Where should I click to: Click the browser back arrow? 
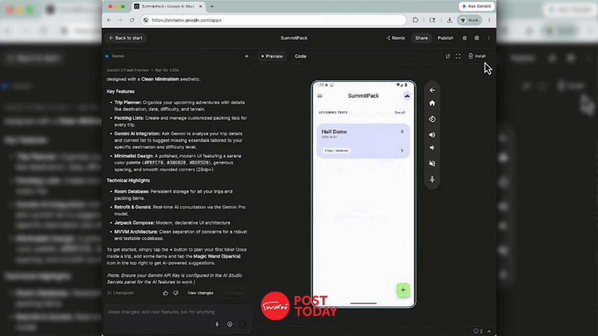pyautogui.click(x=109, y=20)
